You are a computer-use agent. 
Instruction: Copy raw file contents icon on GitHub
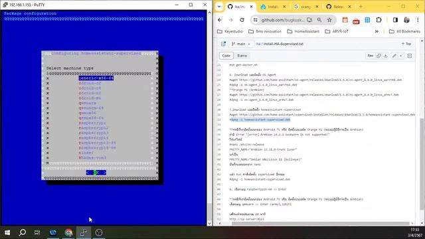point(379,56)
